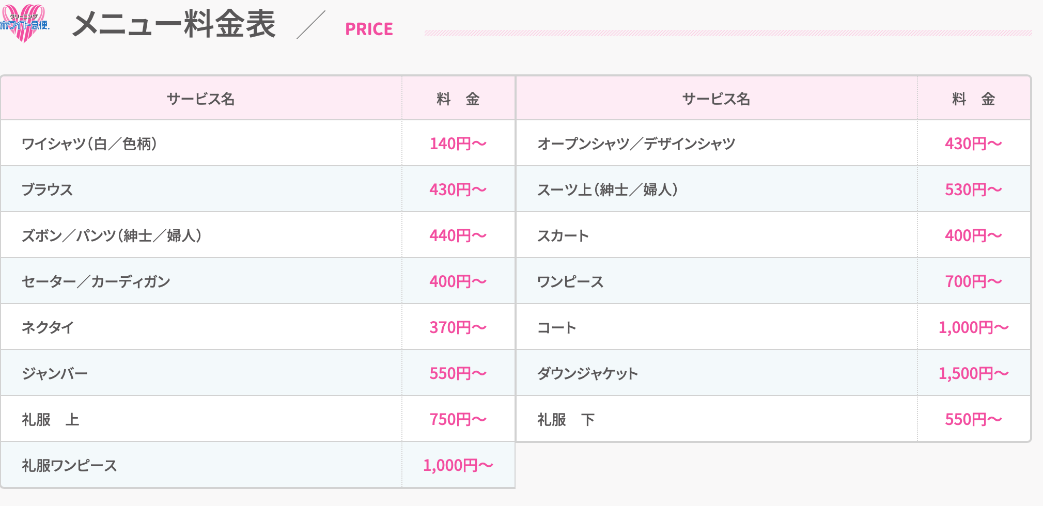Image resolution: width=1043 pixels, height=506 pixels.
Task: Click the 700円〜 ワンピース price
Action: point(973,281)
